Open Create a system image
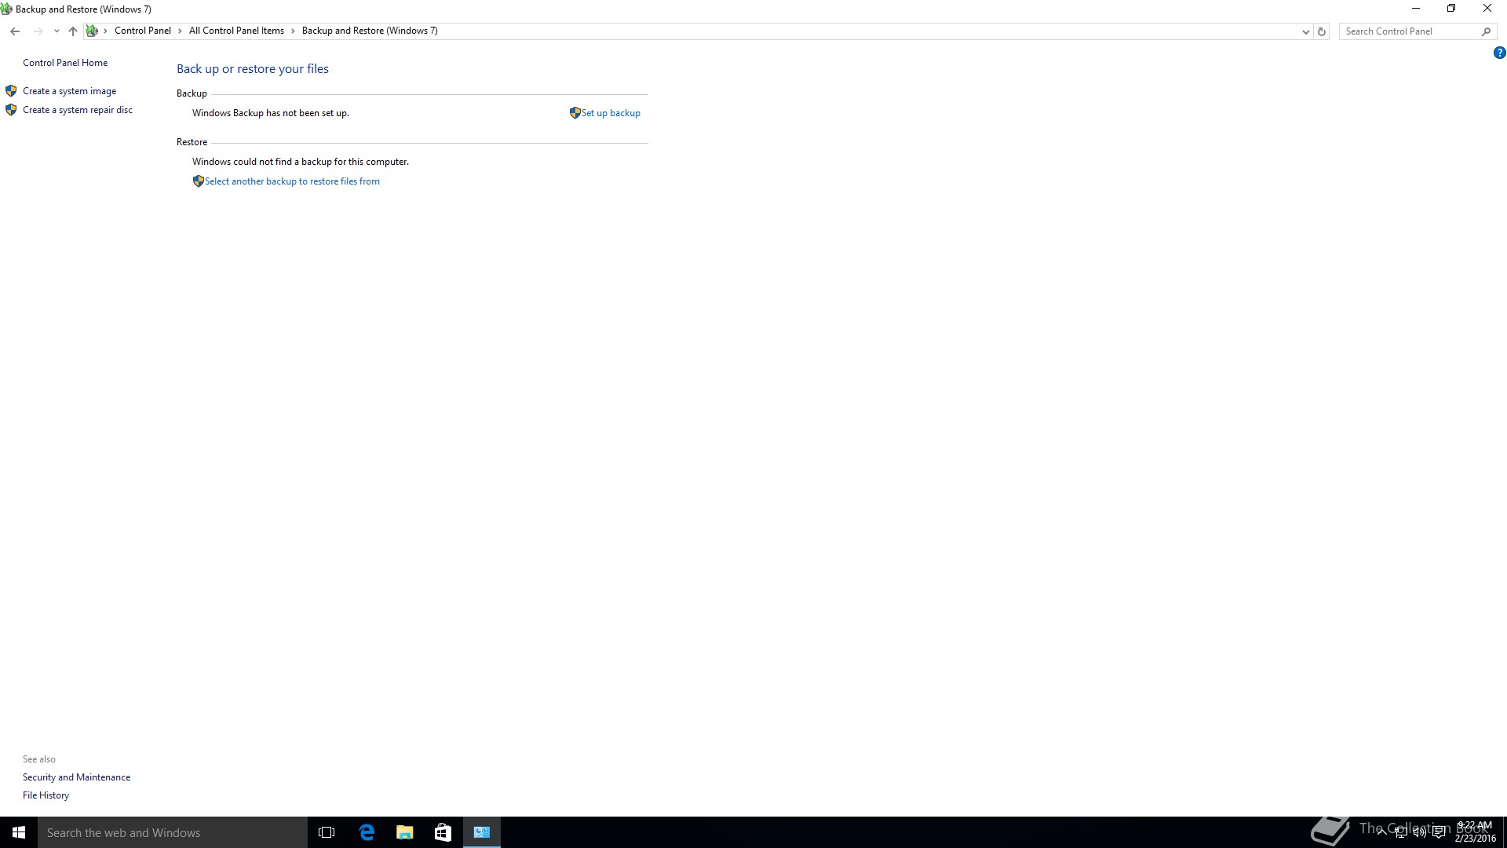Image resolution: width=1507 pixels, height=848 pixels. coord(69,91)
